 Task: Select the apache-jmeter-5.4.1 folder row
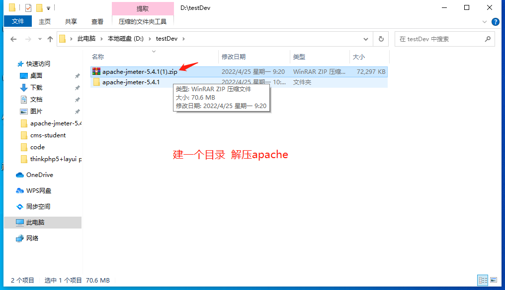(x=239, y=82)
